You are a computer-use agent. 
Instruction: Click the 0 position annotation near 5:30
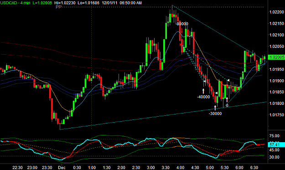227,106
